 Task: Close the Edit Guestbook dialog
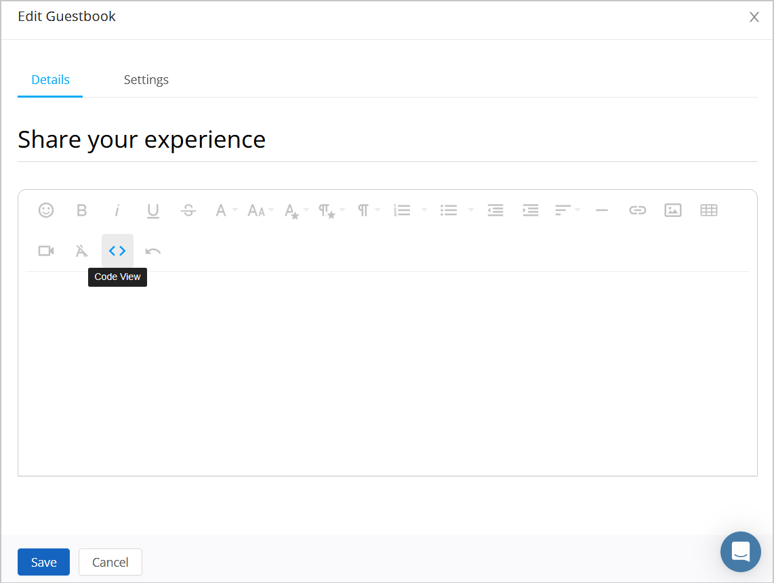point(754,17)
